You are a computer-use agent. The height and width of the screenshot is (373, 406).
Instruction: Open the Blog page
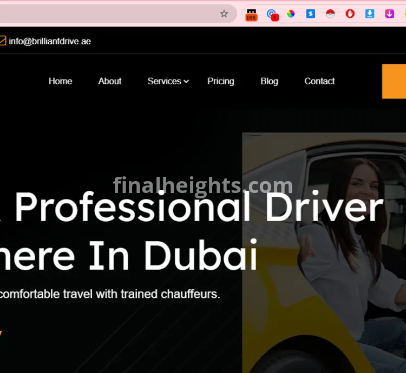(269, 81)
